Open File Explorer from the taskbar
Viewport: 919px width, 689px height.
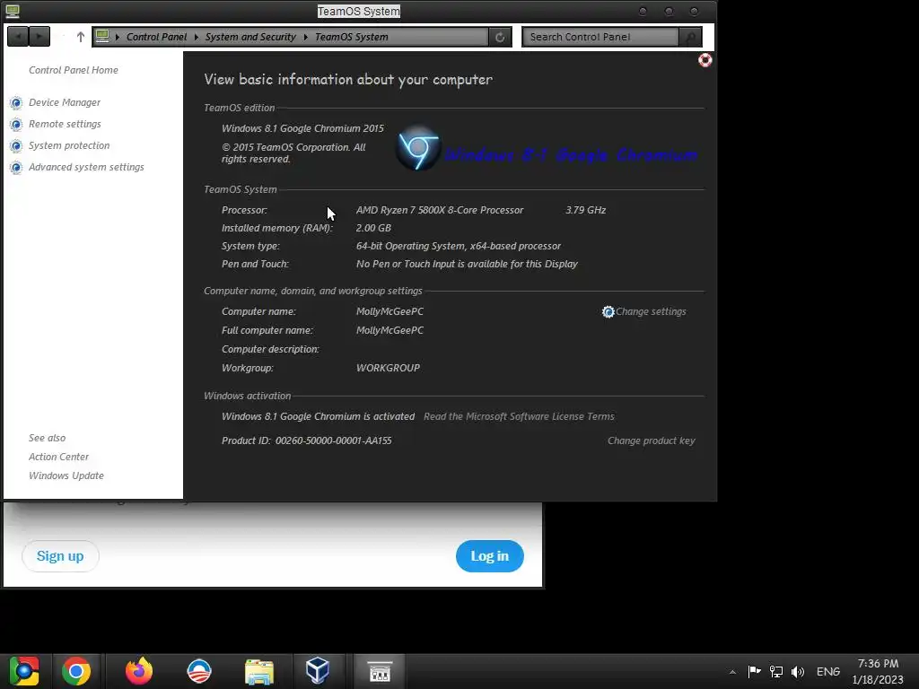tap(259, 672)
